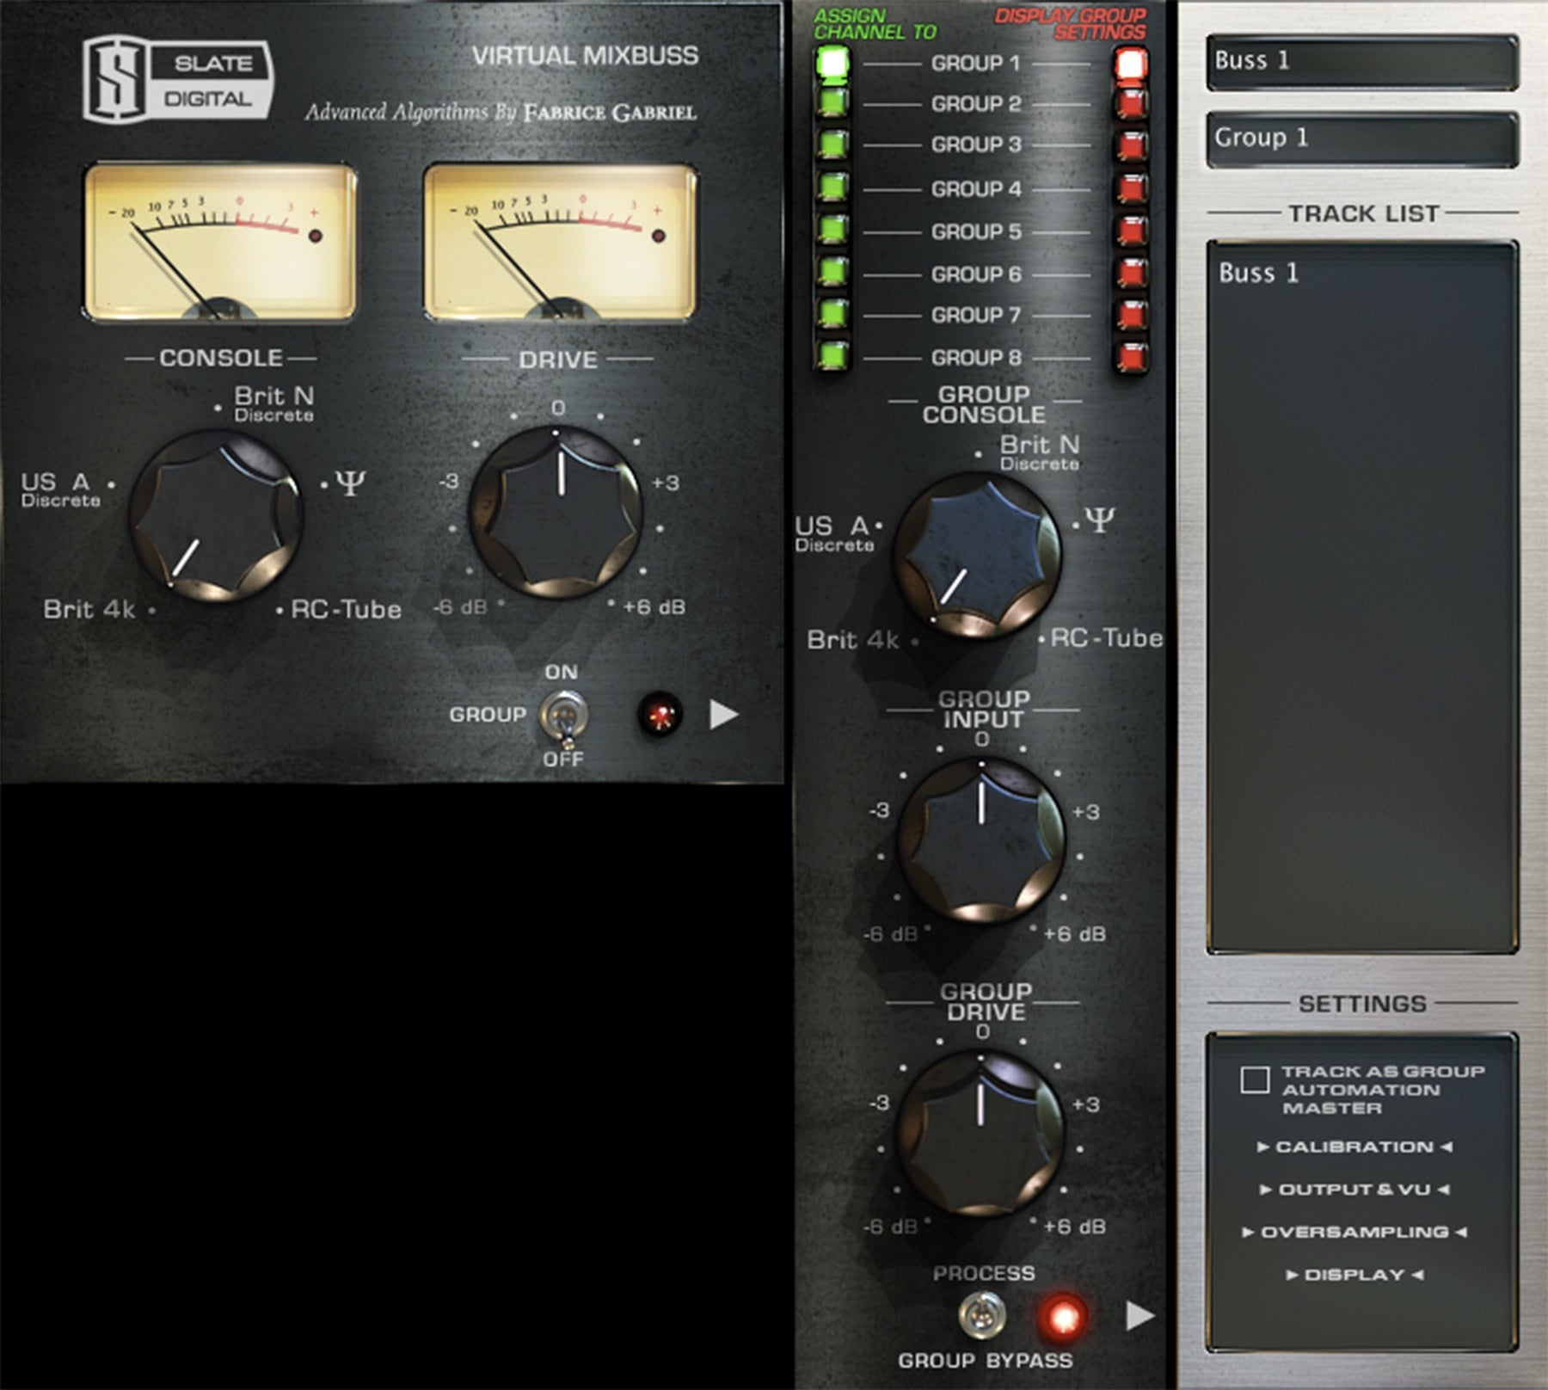Expand the Oversampling settings section
This screenshot has width=1548, height=1390.
pos(1354,1232)
